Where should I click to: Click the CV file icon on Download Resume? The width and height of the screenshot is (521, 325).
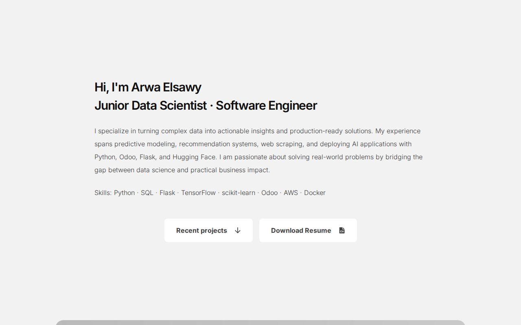[342, 230]
